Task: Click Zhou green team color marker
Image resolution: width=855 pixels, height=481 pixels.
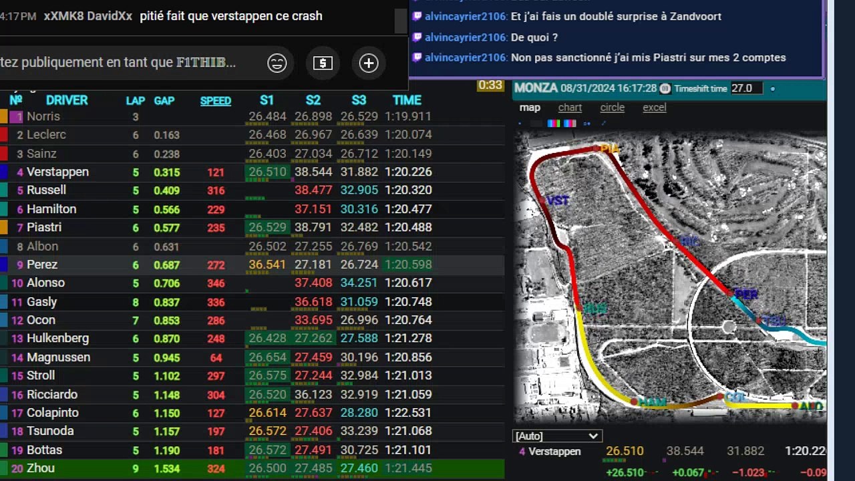Action: (3, 468)
